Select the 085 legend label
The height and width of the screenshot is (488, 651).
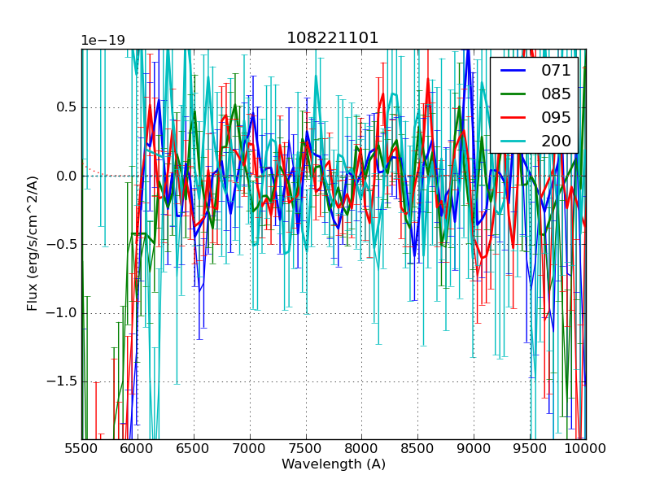[556, 94]
